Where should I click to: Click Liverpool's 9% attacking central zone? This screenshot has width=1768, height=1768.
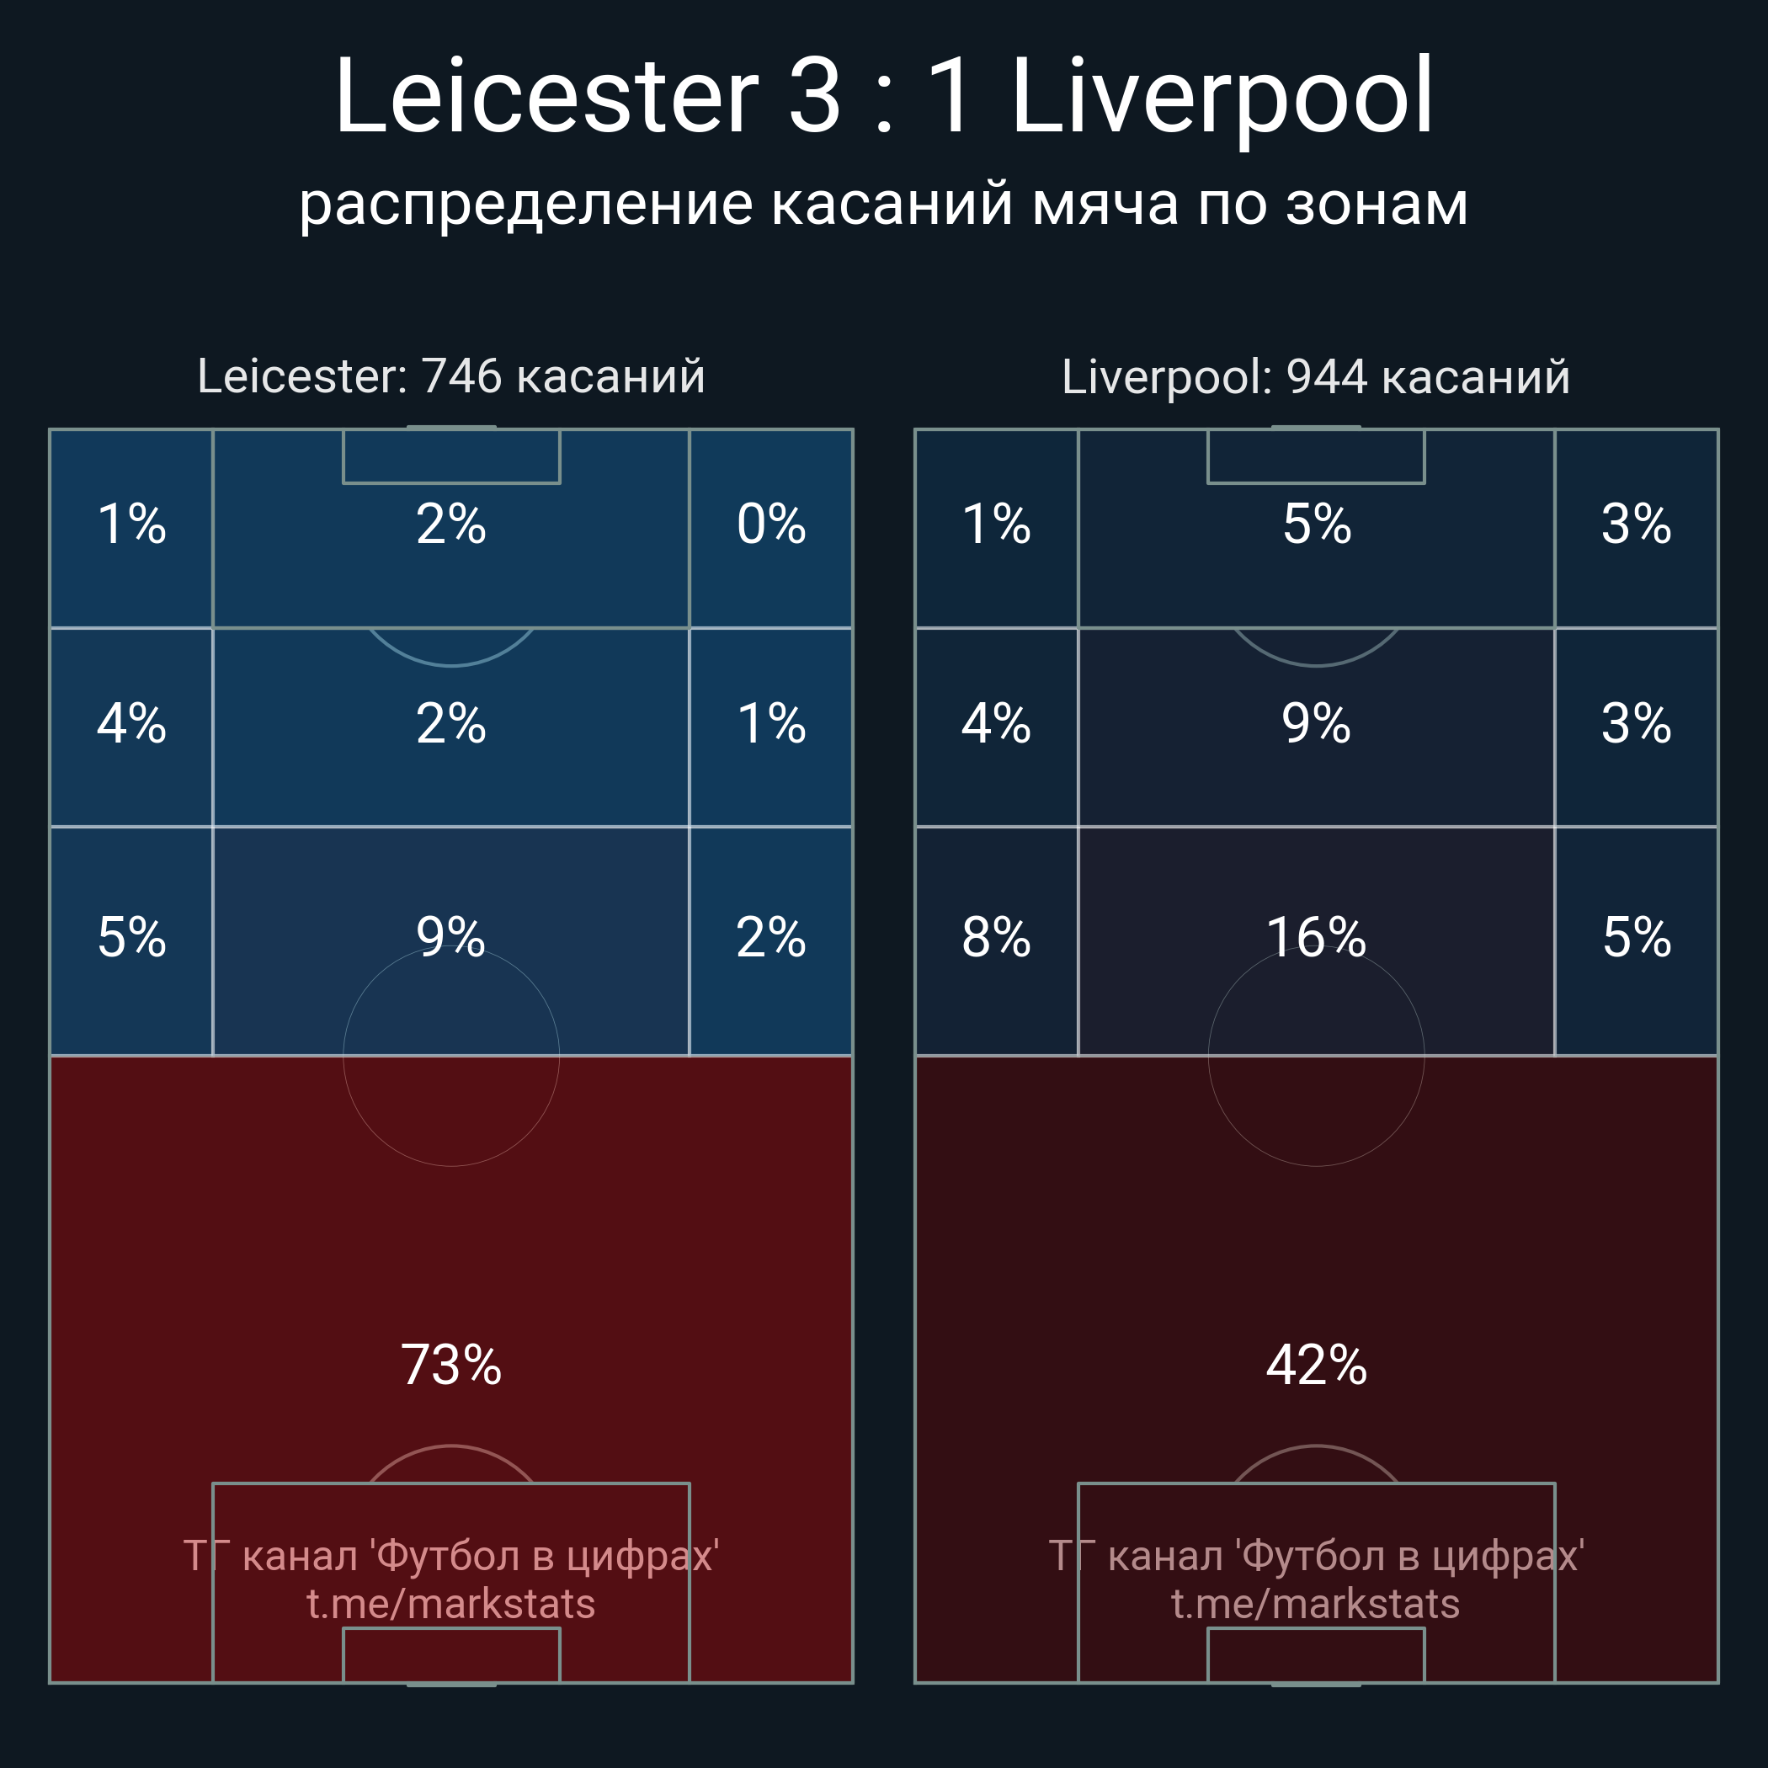[x=1316, y=727]
